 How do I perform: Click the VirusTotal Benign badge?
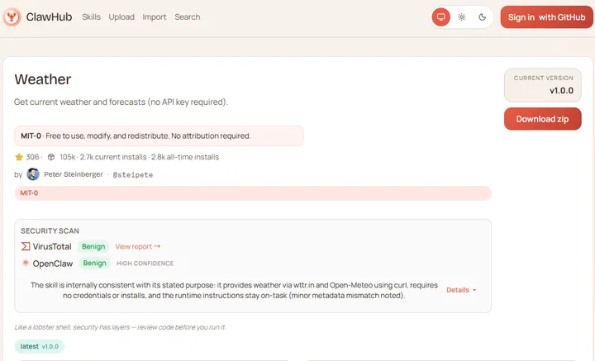click(x=93, y=246)
